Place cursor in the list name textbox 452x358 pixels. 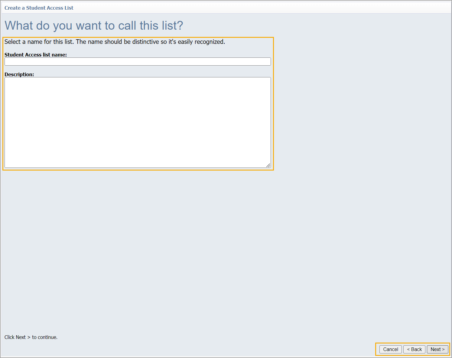coord(138,62)
